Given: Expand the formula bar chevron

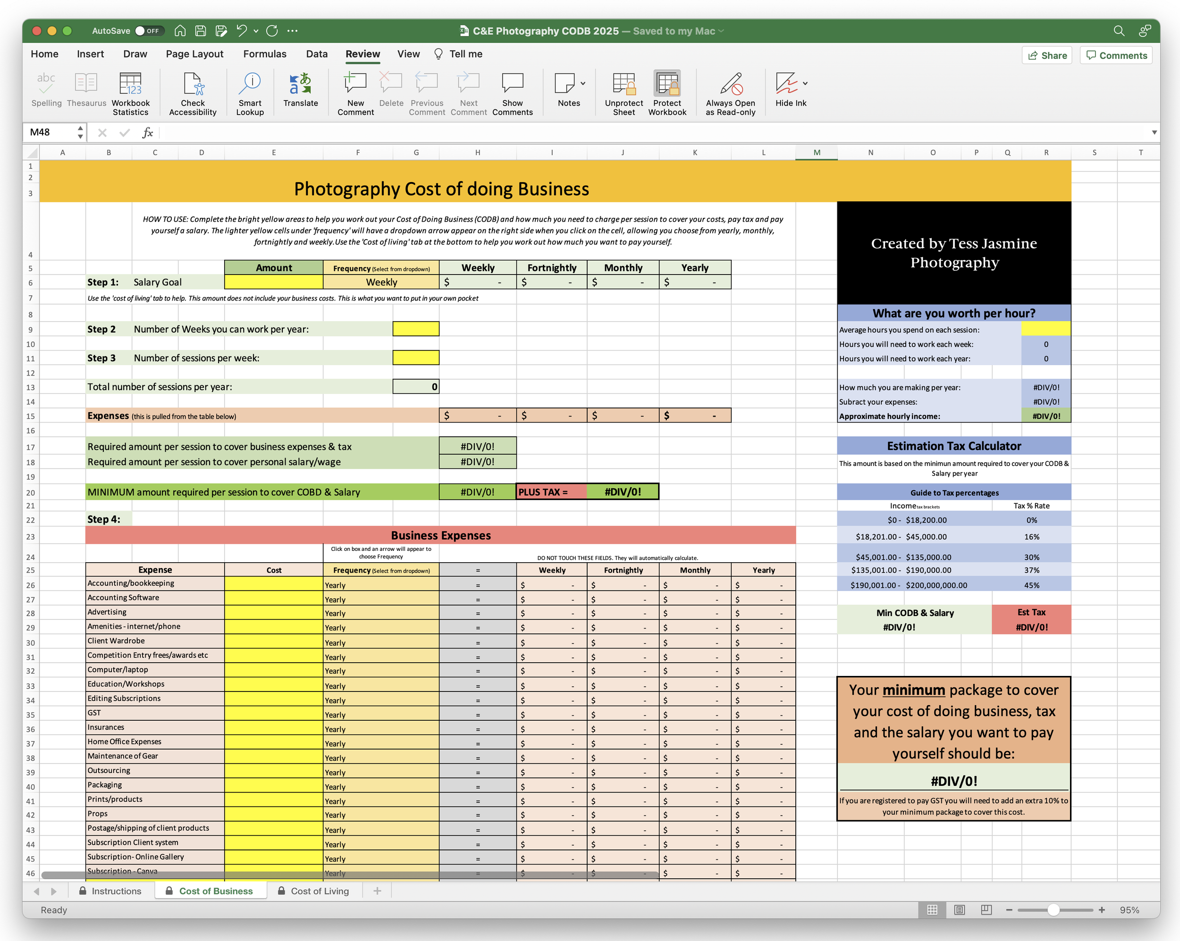Looking at the screenshot, I should (x=1155, y=133).
